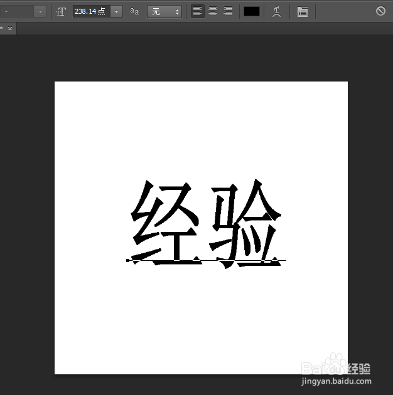Image resolution: width=393 pixels, height=395 pixels.
Task: Click the text baseline anchor point
Action: [x=127, y=260]
